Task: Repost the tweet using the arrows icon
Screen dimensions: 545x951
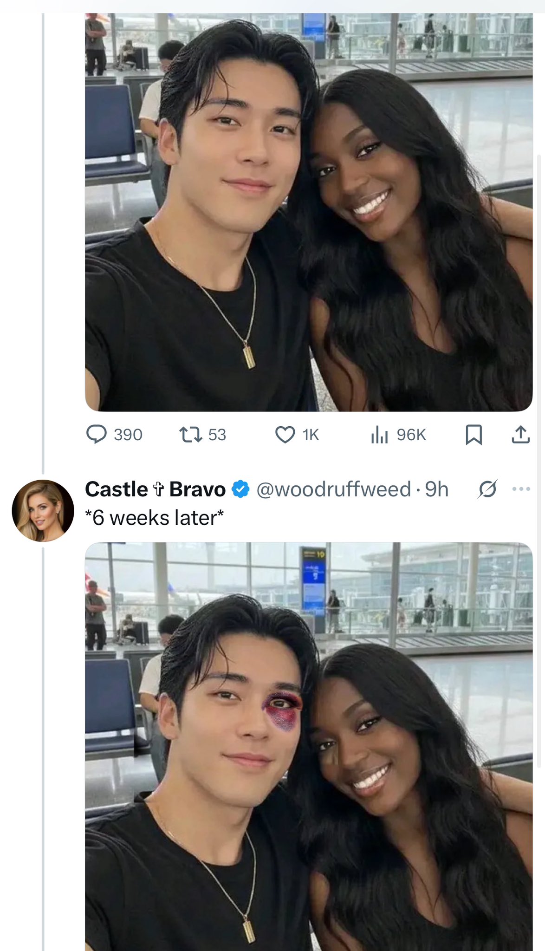Action: coord(190,435)
